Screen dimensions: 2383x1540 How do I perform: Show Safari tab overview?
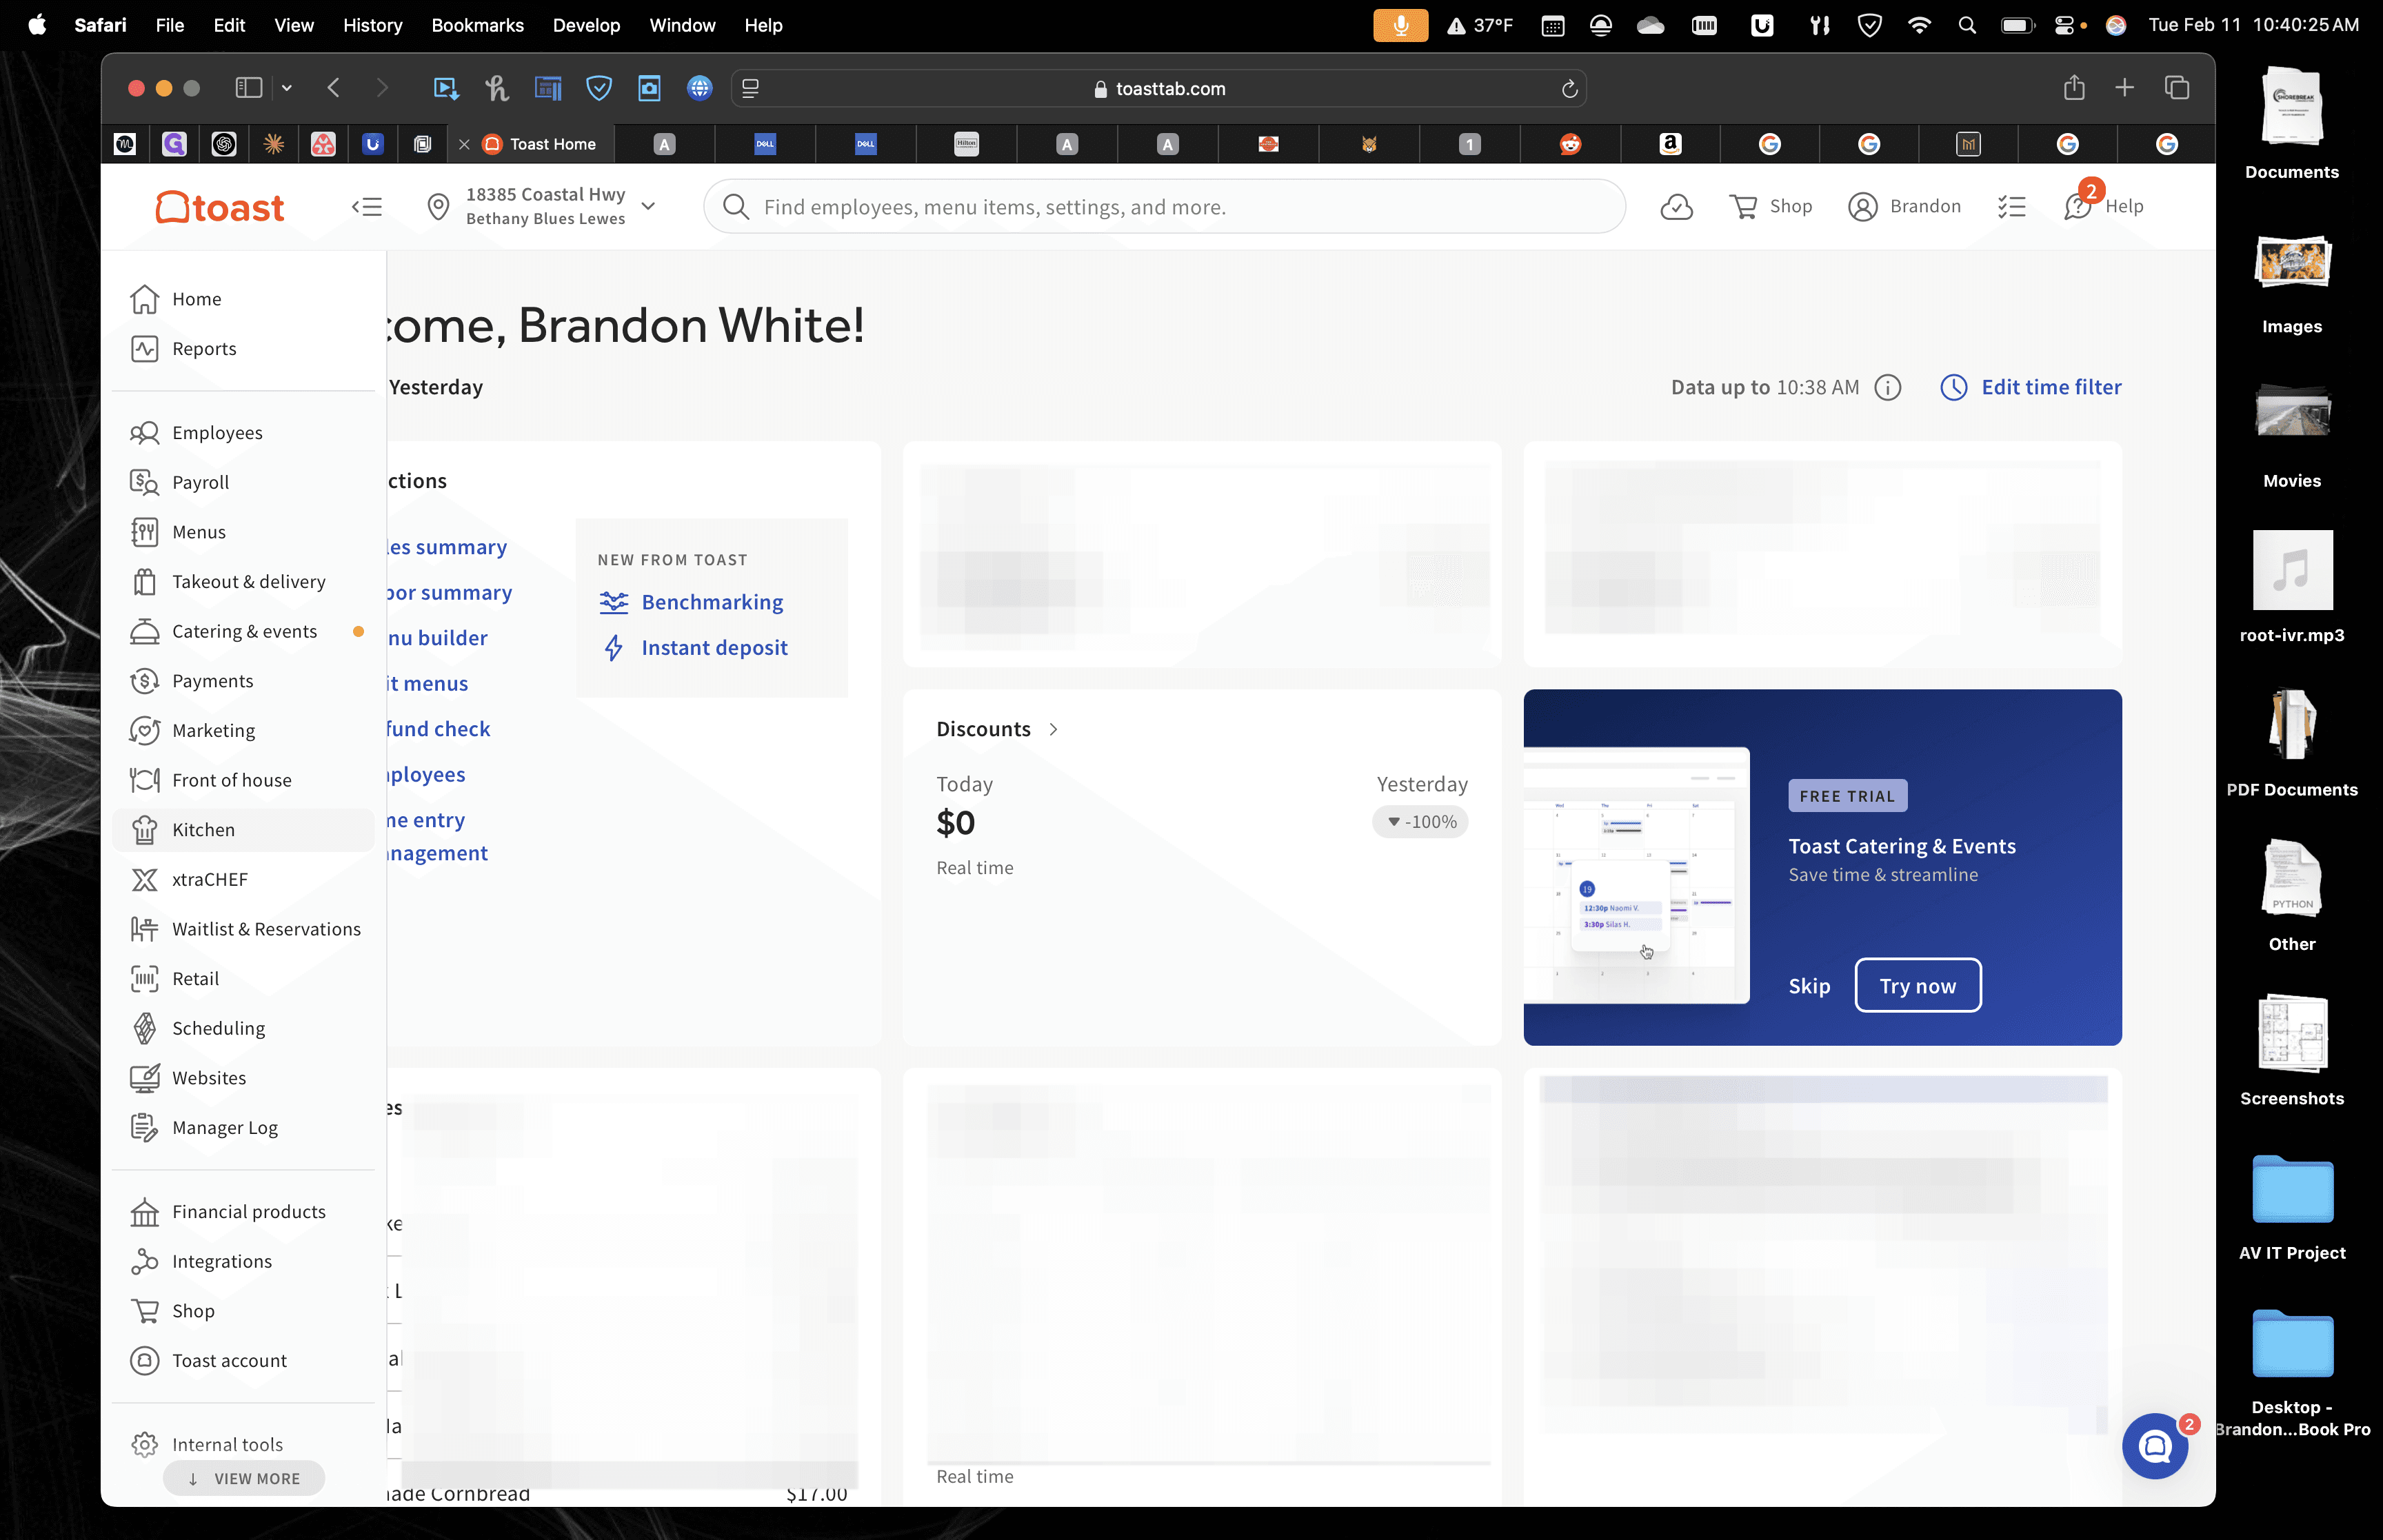pyautogui.click(x=2176, y=88)
